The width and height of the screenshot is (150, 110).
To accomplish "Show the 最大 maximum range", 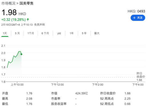I will 97,33.
